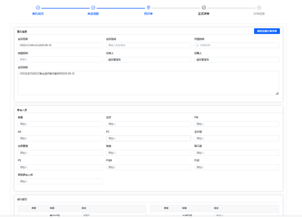Image resolution: width=302 pixels, height=219 pixels.
Task: Click the 类型 header in left table
Action: (34, 208)
